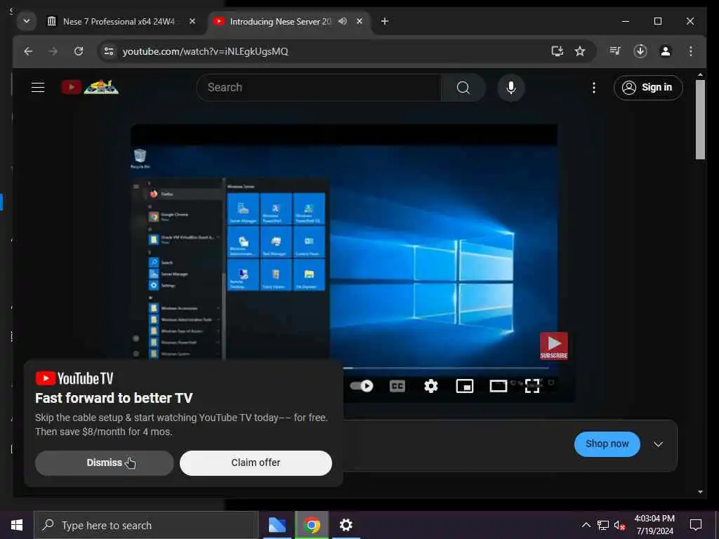Toggle the autoplay switch
The width and height of the screenshot is (719, 539).
pyautogui.click(x=362, y=386)
